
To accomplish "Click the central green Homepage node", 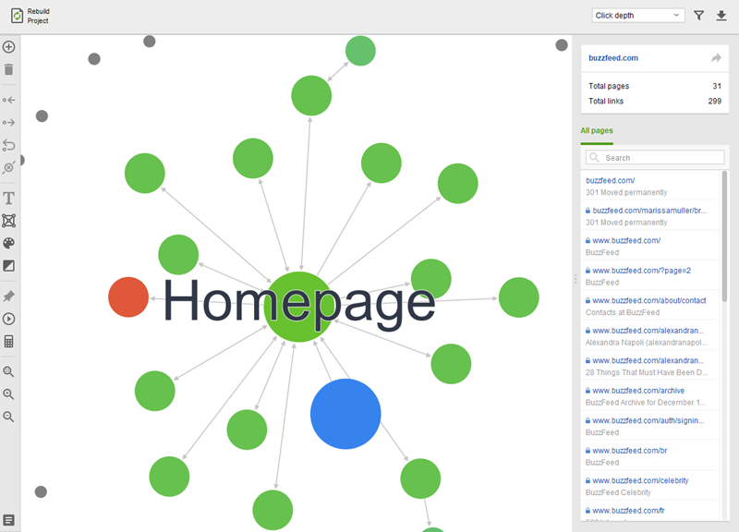I will pos(298,307).
